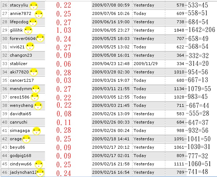Screen dimensions: 217x177
Task: Click the smiley icon beside wenycheng
Action: 38,106
